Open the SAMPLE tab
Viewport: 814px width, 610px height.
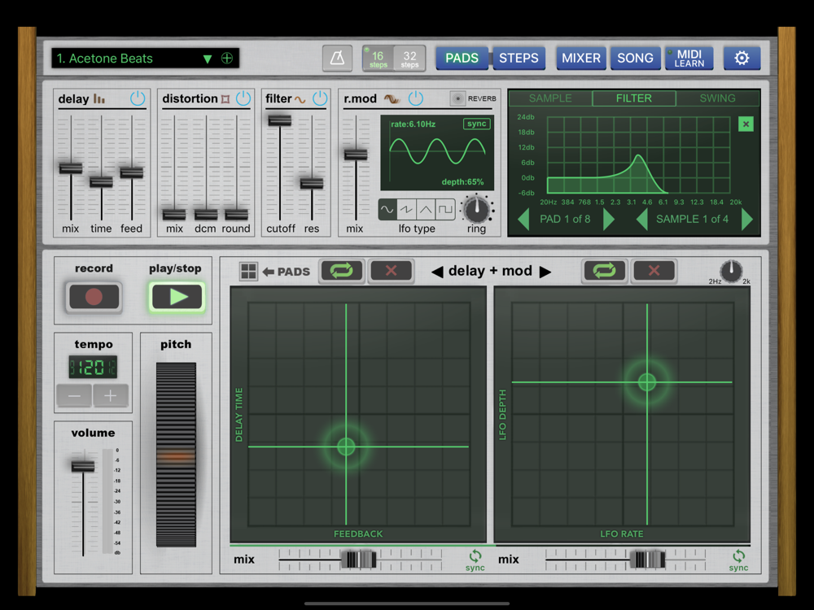click(550, 98)
